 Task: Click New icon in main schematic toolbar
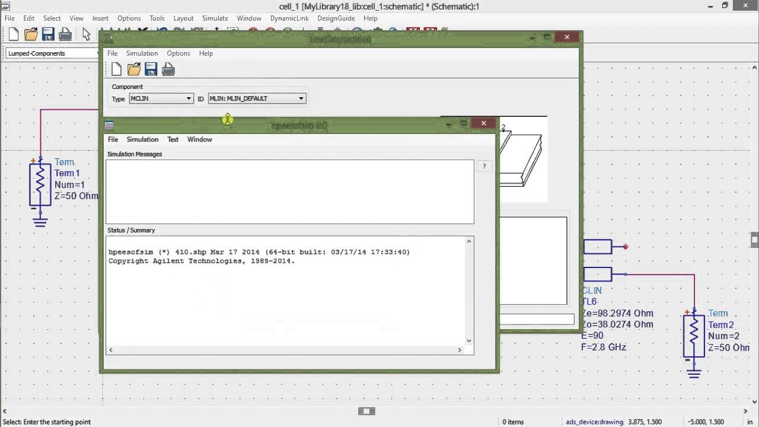[14, 34]
